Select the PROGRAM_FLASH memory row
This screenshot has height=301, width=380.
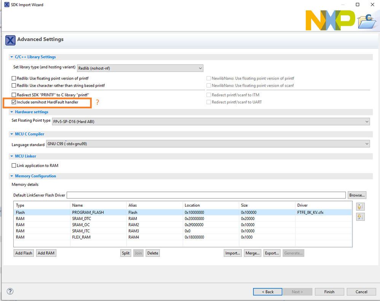tap(183, 212)
